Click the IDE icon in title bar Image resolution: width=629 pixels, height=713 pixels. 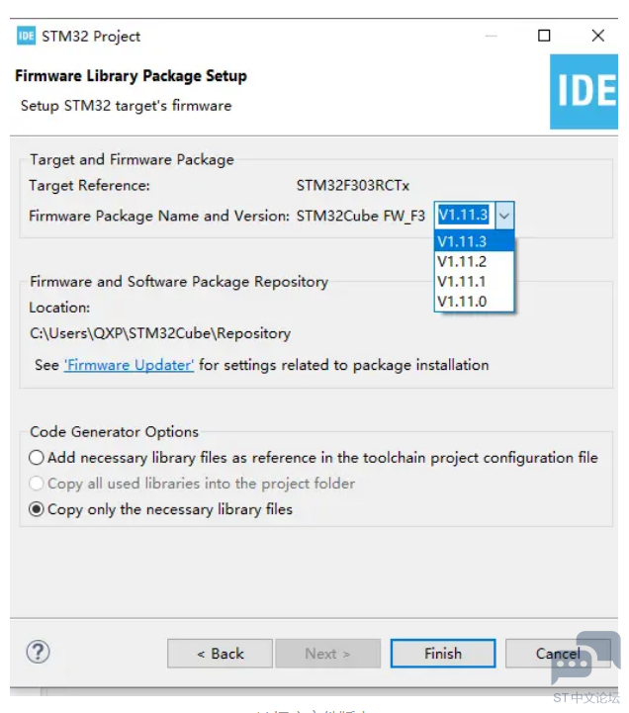coord(26,36)
